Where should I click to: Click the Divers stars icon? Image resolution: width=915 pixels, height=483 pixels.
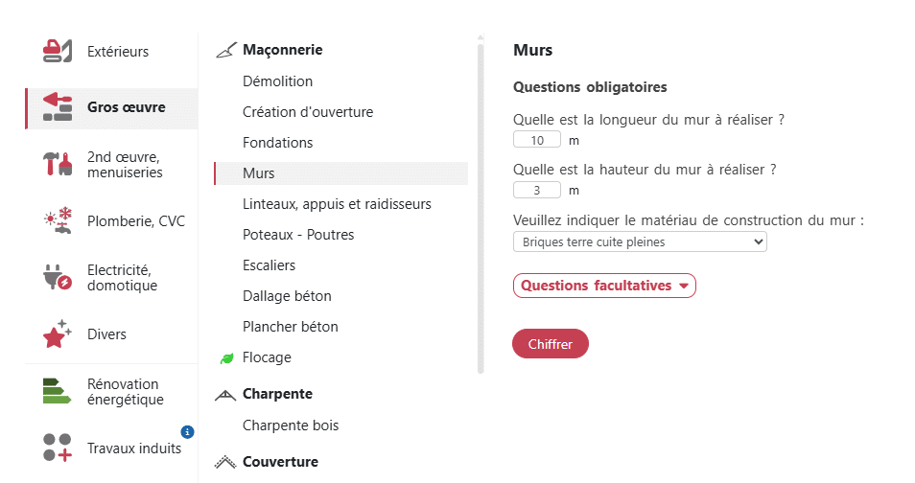tap(58, 334)
